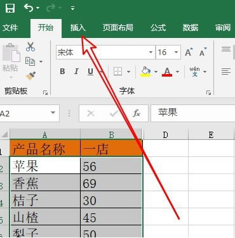The height and width of the screenshot is (238, 235).
Task: Click the Select All corner triangle
Action: pyautogui.click(x=4, y=134)
